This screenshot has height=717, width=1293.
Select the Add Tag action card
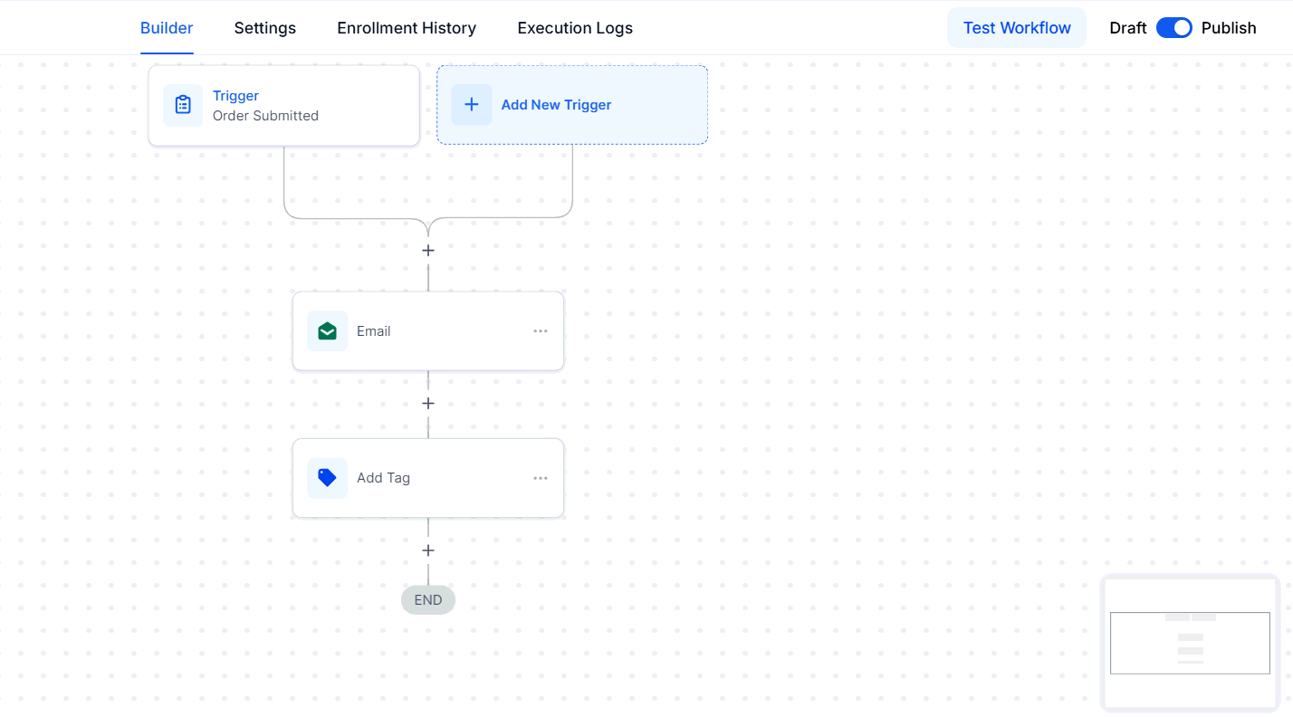coord(428,478)
